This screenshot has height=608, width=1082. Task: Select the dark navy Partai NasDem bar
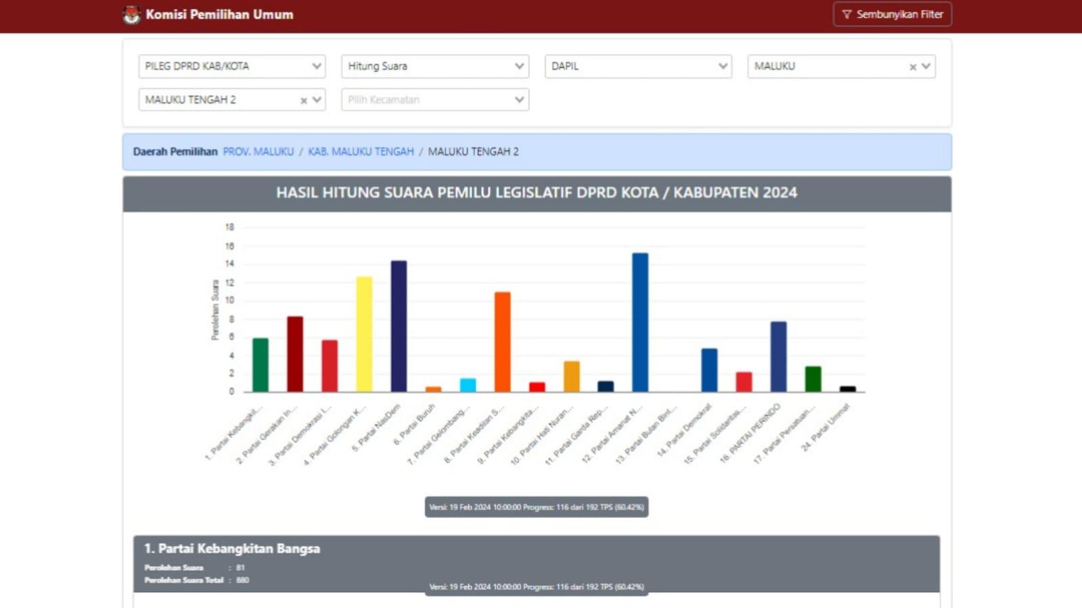click(399, 327)
